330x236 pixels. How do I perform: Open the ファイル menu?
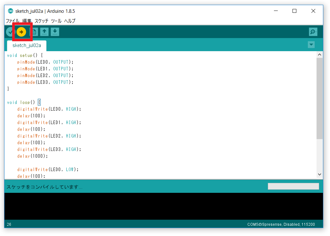12,21
